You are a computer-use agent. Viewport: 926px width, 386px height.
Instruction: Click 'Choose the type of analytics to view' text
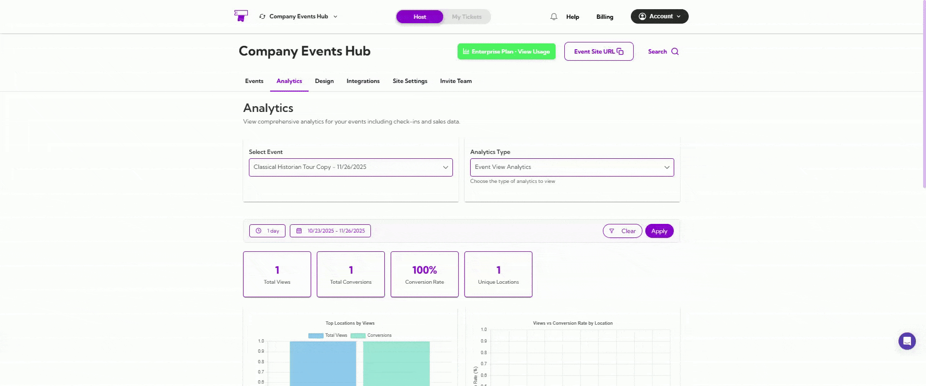pos(512,181)
